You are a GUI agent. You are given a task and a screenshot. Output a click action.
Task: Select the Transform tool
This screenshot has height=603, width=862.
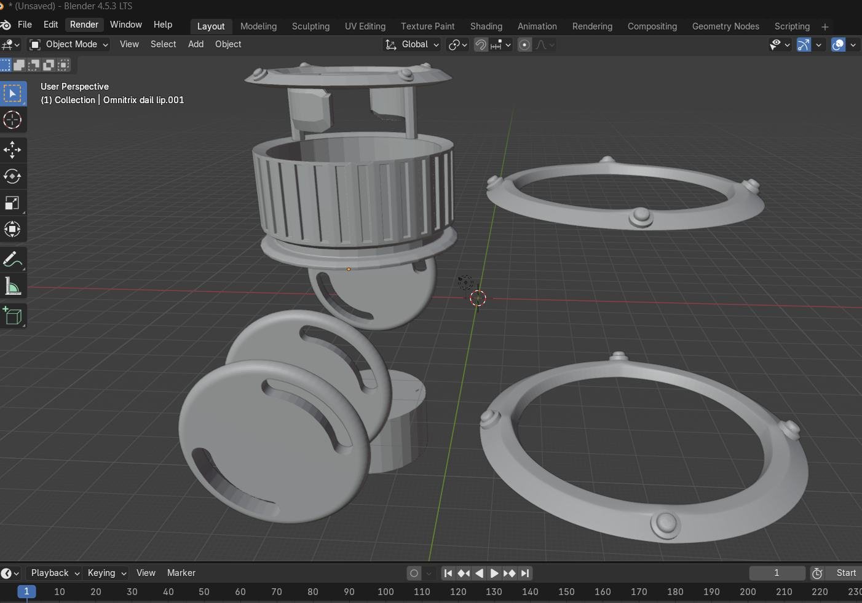[12, 229]
